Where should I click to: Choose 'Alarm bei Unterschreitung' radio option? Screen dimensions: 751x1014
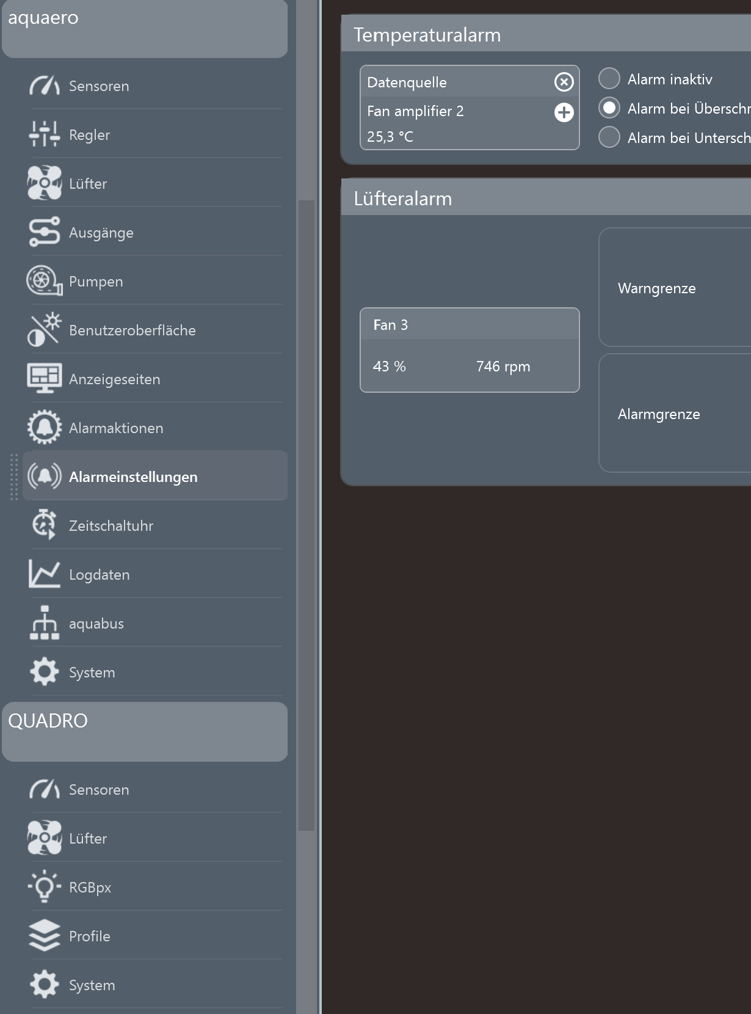609,137
